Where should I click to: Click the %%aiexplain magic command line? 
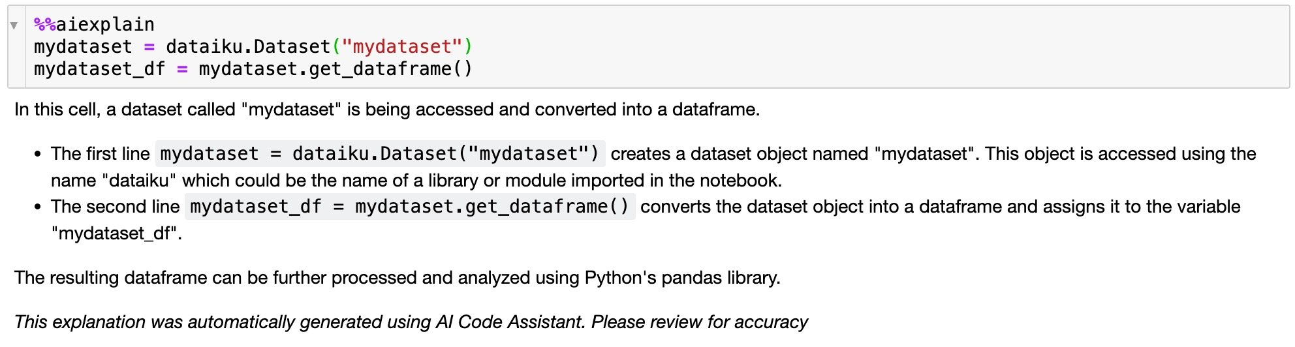(95, 25)
